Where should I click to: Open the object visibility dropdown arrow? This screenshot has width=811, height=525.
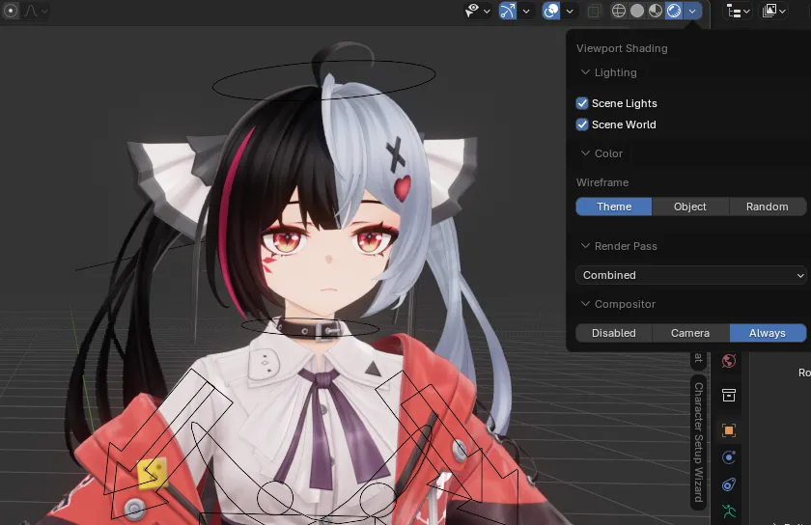[487, 11]
